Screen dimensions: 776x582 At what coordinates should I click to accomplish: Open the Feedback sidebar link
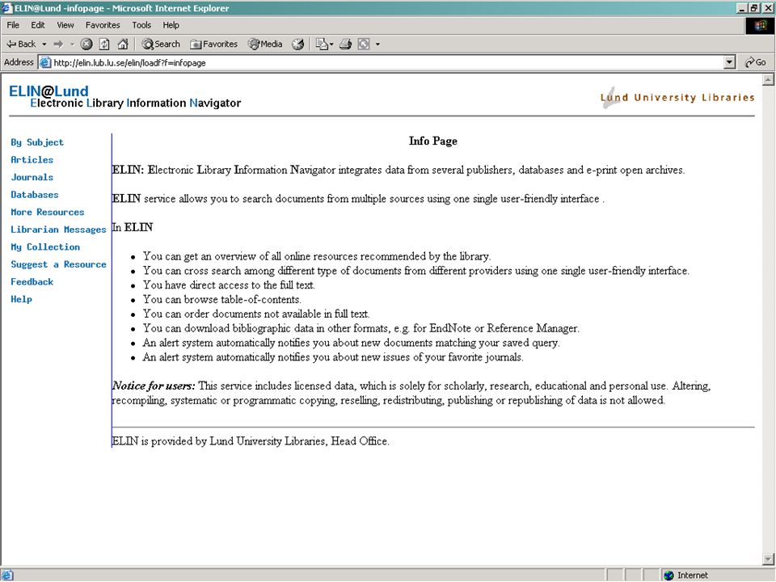coord(32,281)
